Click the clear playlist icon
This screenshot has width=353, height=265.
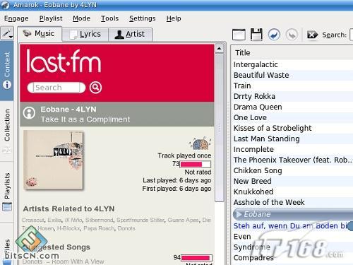(x=239, y=35)
